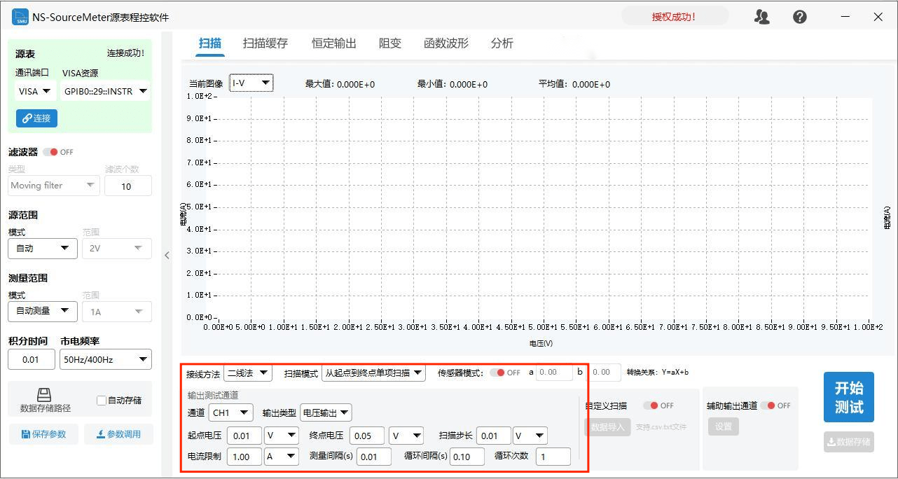Switch to the 分析 tab
The height and width of the screenshot is (479, 898).
(502, 43)
